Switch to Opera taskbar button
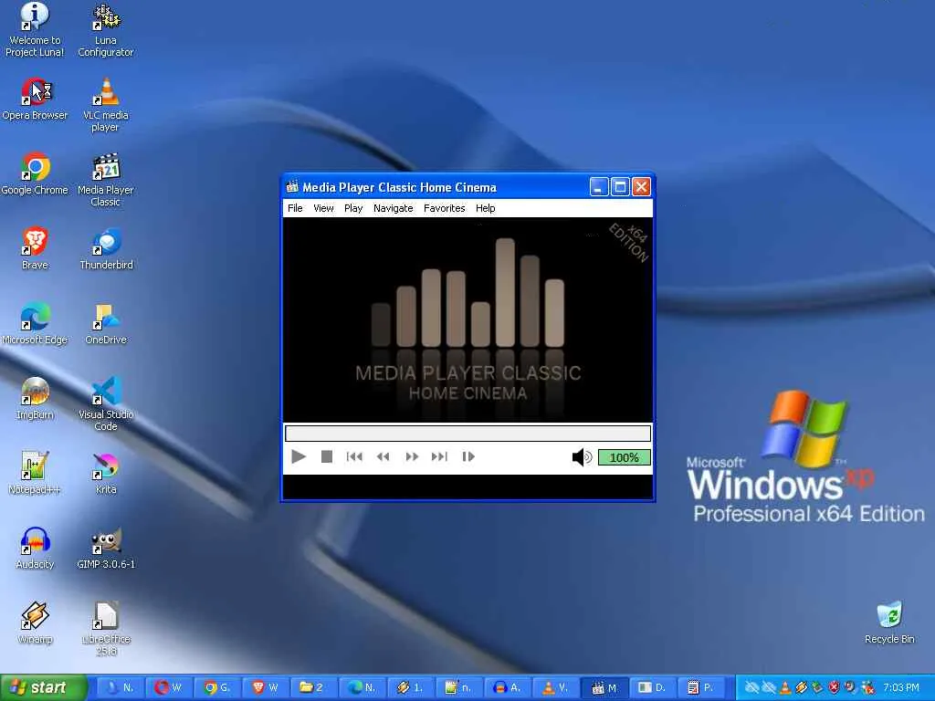The image size is (935, 701). click(169, 688)
